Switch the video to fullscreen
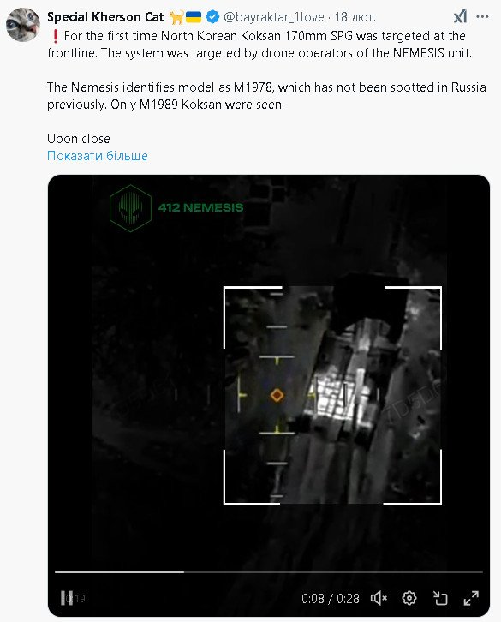The image size is (501, 622). [471, 598]
